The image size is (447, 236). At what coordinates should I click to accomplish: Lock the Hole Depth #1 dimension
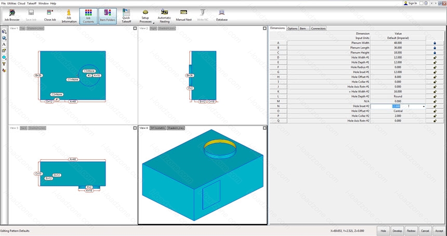click(435, 62)
